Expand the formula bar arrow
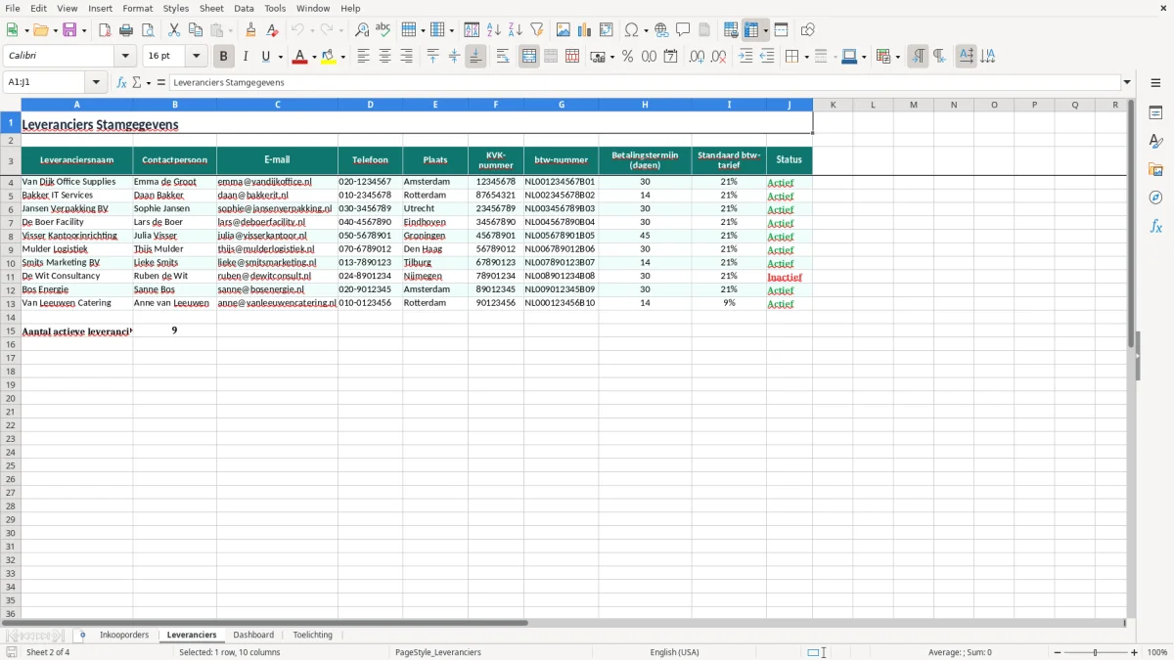 (x=1128, y=82)
